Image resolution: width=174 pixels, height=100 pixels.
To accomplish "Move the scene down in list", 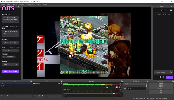I will pos(10,96).
